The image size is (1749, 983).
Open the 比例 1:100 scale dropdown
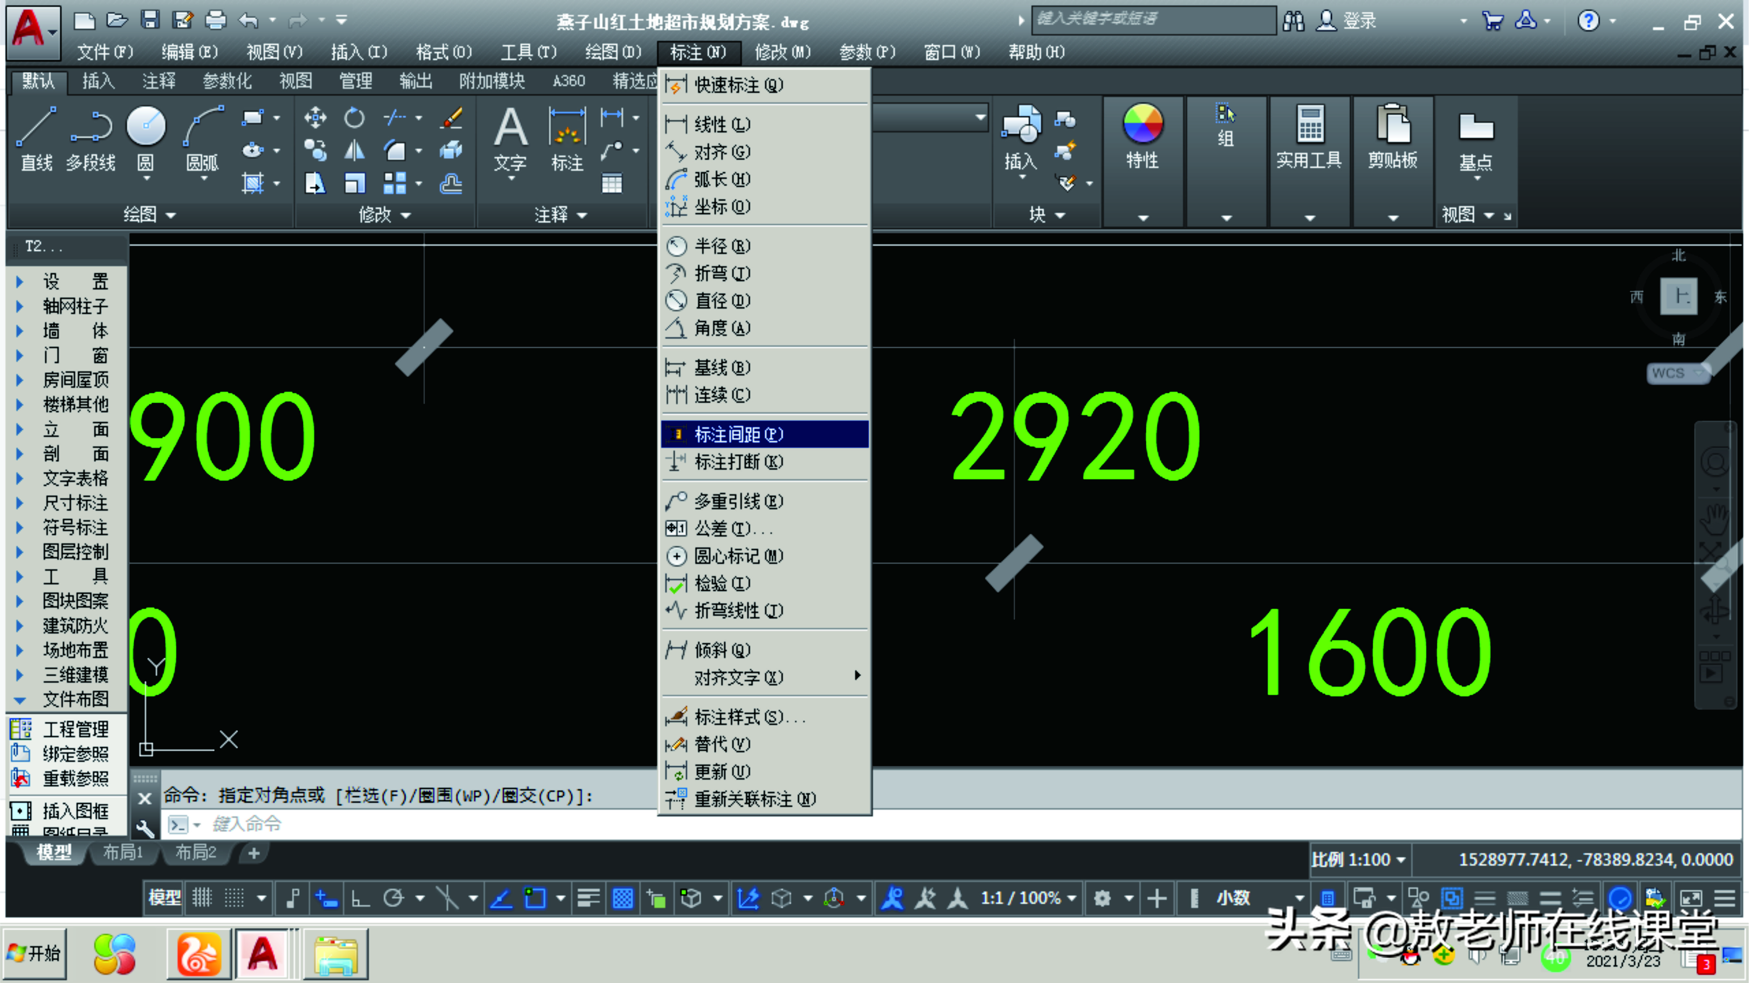[1358, 859]
